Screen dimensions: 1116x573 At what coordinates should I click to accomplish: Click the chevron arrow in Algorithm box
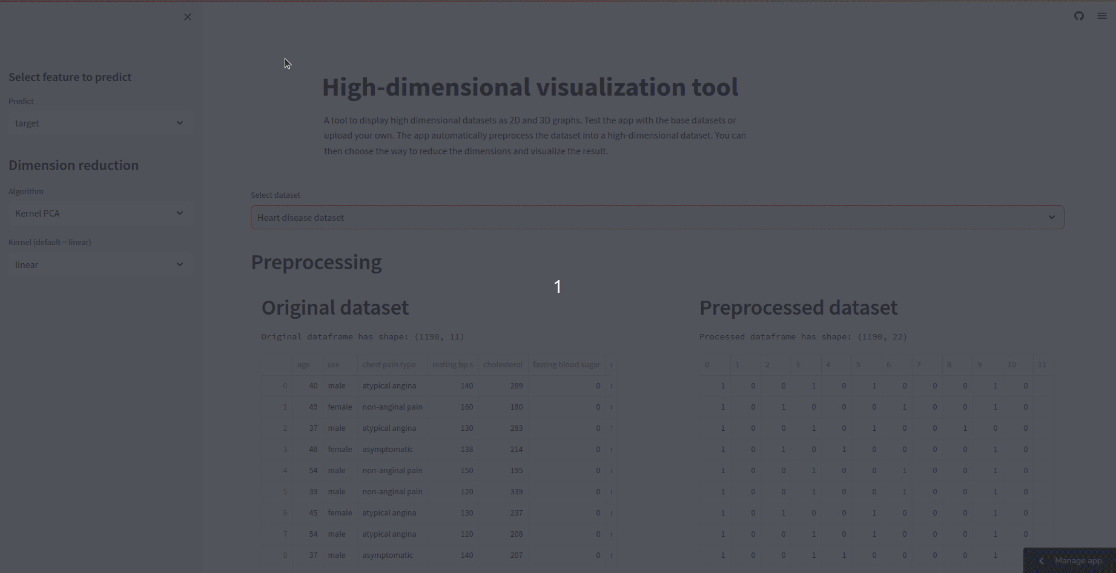(x=180, y=213)
